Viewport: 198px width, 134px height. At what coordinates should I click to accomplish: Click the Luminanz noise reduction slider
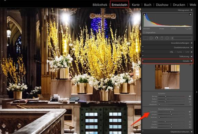tap(171, 112)
